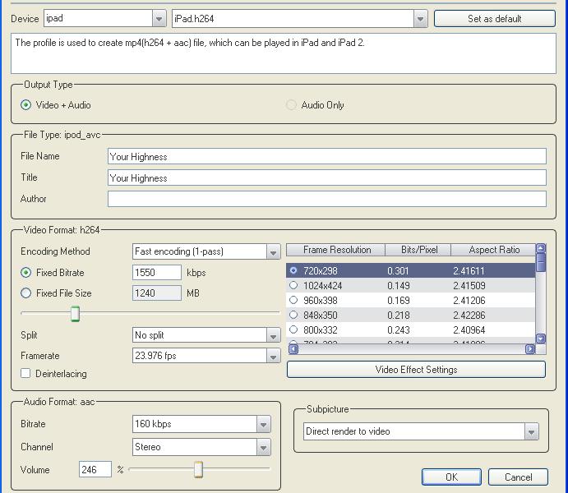The image size is (568, 493).
Task: Open the Framerate dropdown
Action: 273,357
